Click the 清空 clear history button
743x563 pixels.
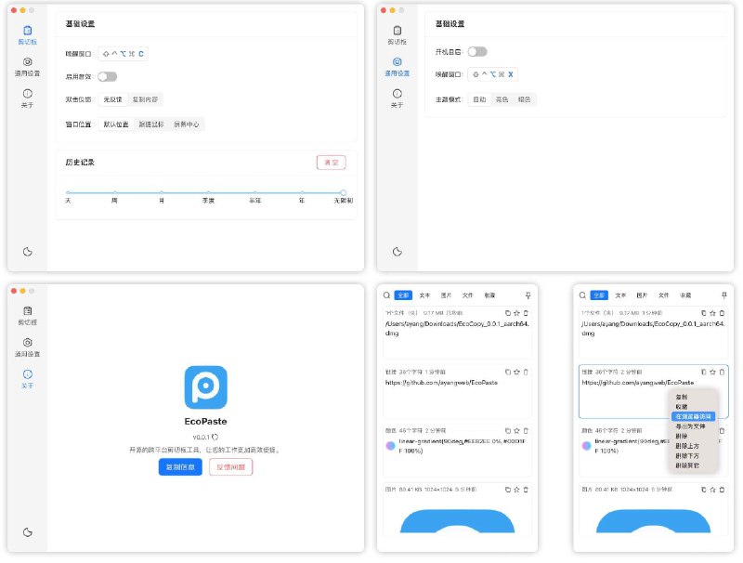332,160
